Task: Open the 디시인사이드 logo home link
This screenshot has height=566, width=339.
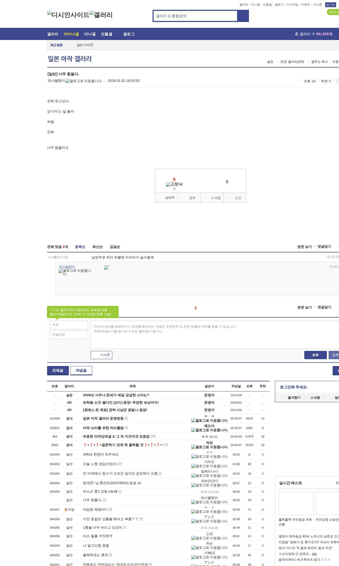Action: click(x=68, y=15)
